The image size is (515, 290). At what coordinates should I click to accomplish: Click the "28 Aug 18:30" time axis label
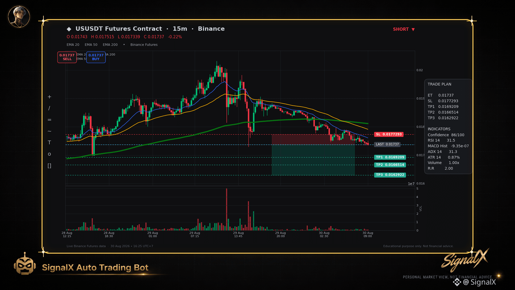pyautogui.click(x=109, y=235)
